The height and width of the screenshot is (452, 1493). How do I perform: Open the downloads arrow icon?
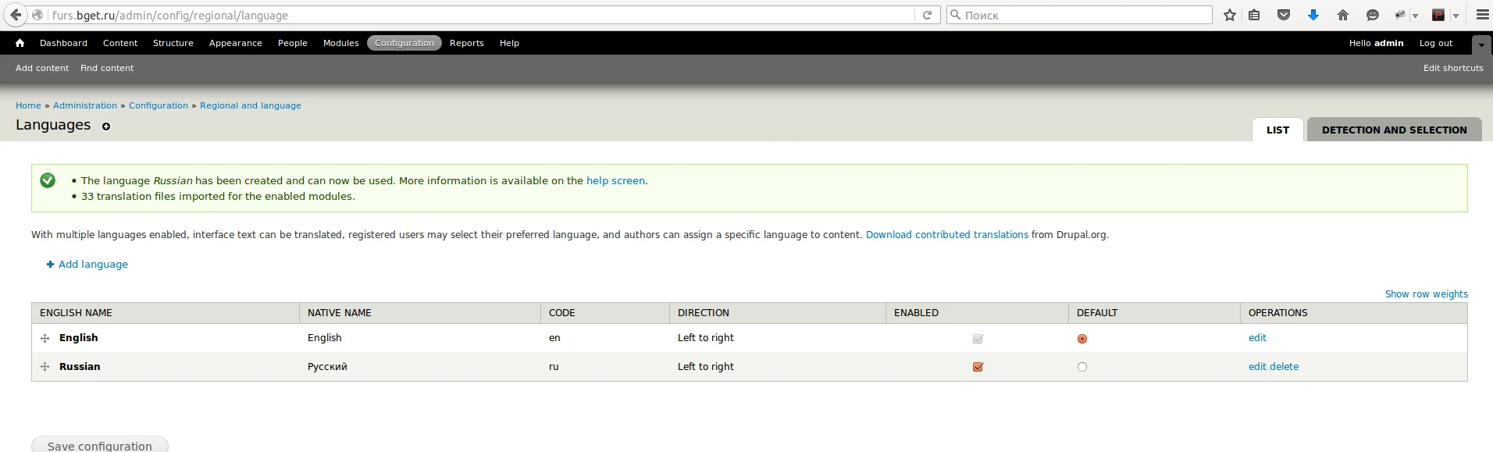coord(1313,15)
